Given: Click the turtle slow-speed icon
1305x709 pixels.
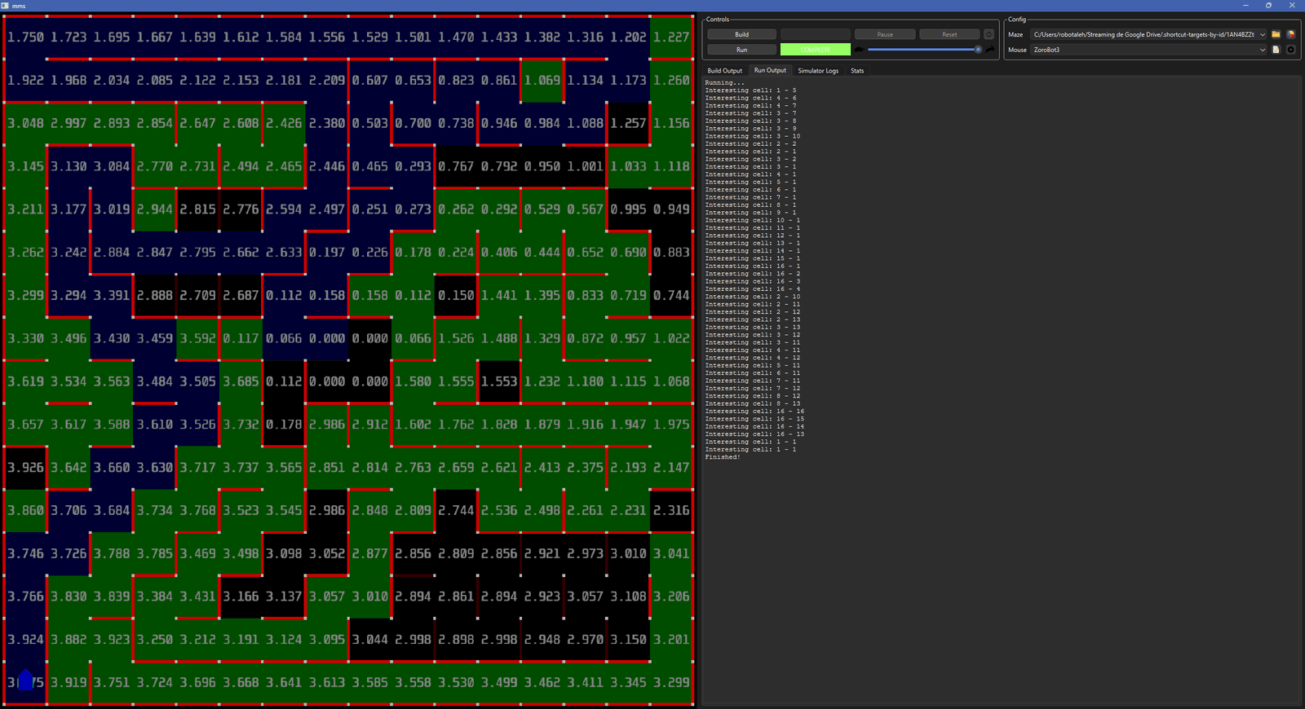Looking at the screenshot, I should click(x=859, y=50).
